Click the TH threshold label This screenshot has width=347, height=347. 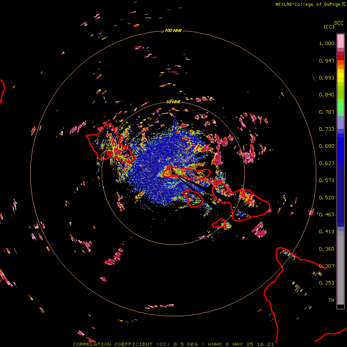coord(331,300)
